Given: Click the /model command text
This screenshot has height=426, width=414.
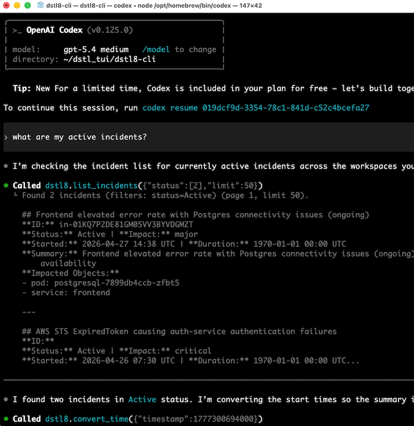Looking at the screenshot, I should (x=156, y=49).
